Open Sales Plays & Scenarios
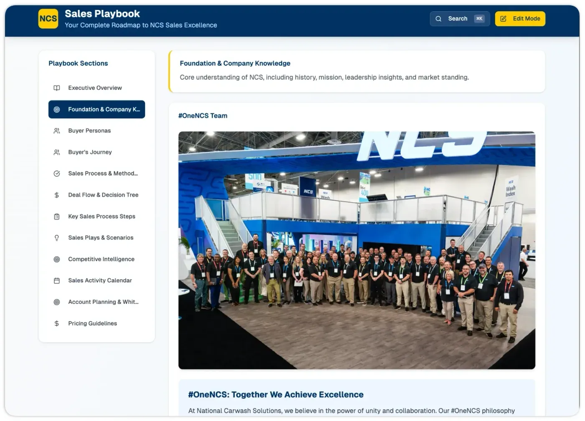This screenshot has height=421, width=585. tap(97, 238)
